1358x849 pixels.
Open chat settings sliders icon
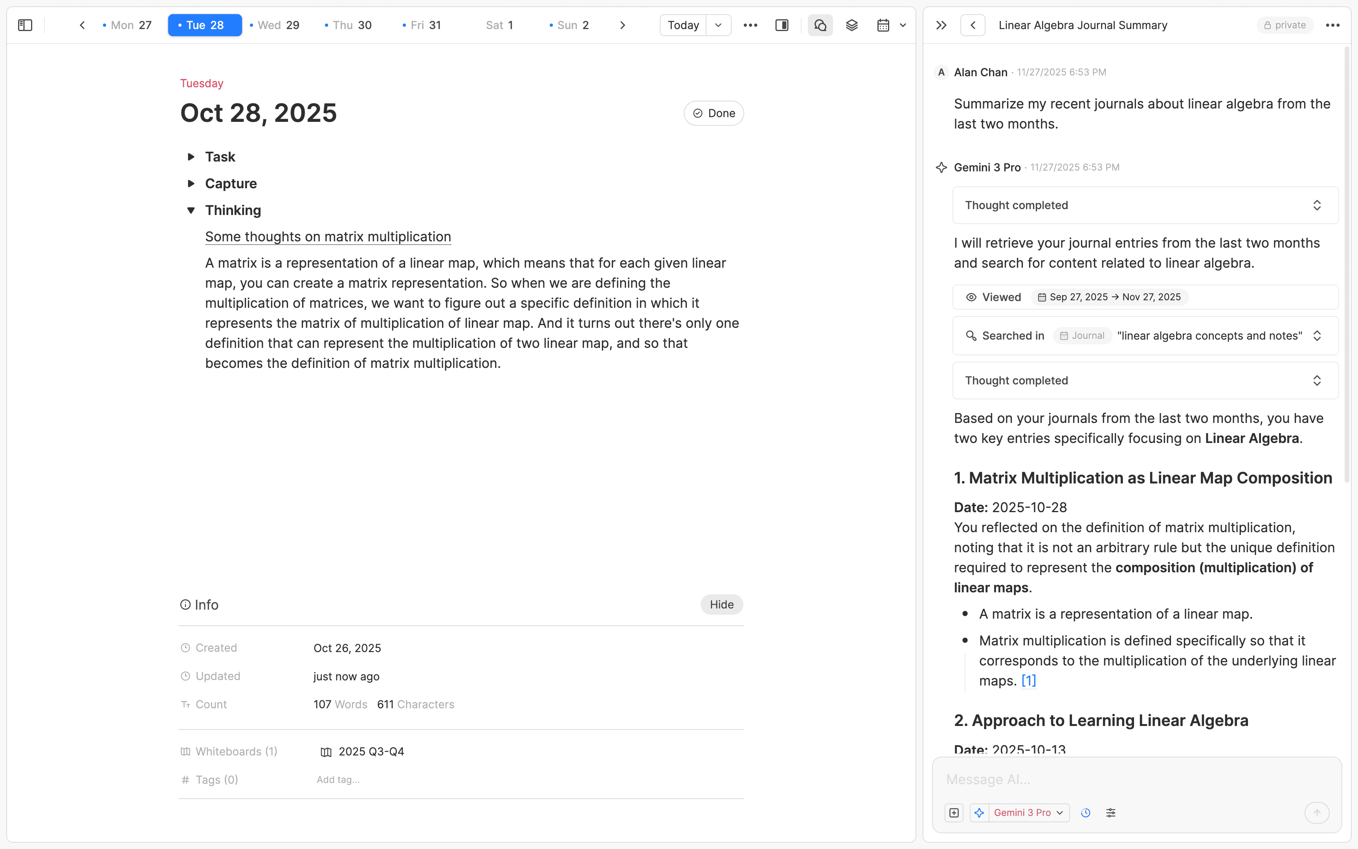[1111, 812]
